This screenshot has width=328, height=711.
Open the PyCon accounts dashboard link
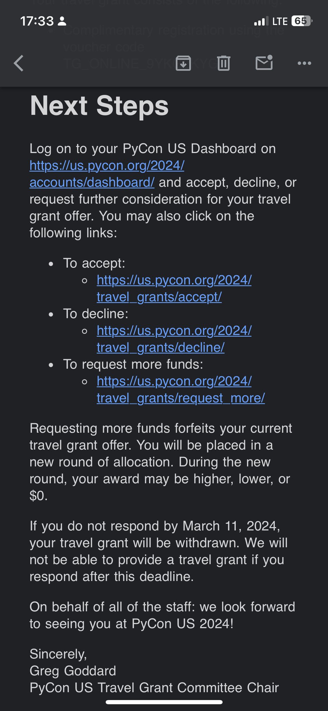pyautogui.click(x=107, y=174)
